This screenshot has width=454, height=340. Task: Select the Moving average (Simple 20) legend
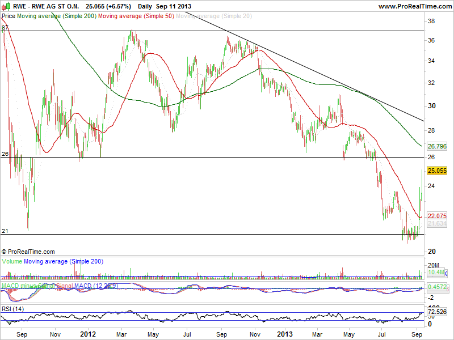tap(214, 16)
